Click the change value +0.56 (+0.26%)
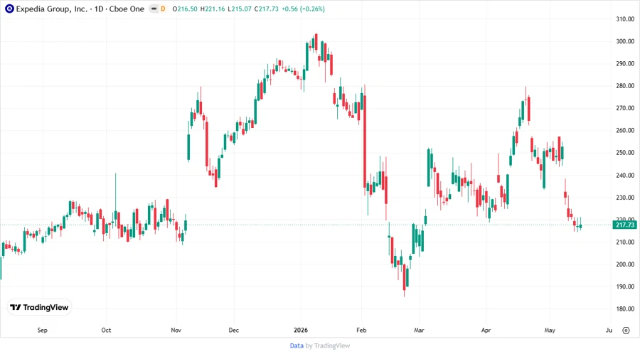Image resolution: width=640 pixels, height=354 pixels. click(303, 9)
